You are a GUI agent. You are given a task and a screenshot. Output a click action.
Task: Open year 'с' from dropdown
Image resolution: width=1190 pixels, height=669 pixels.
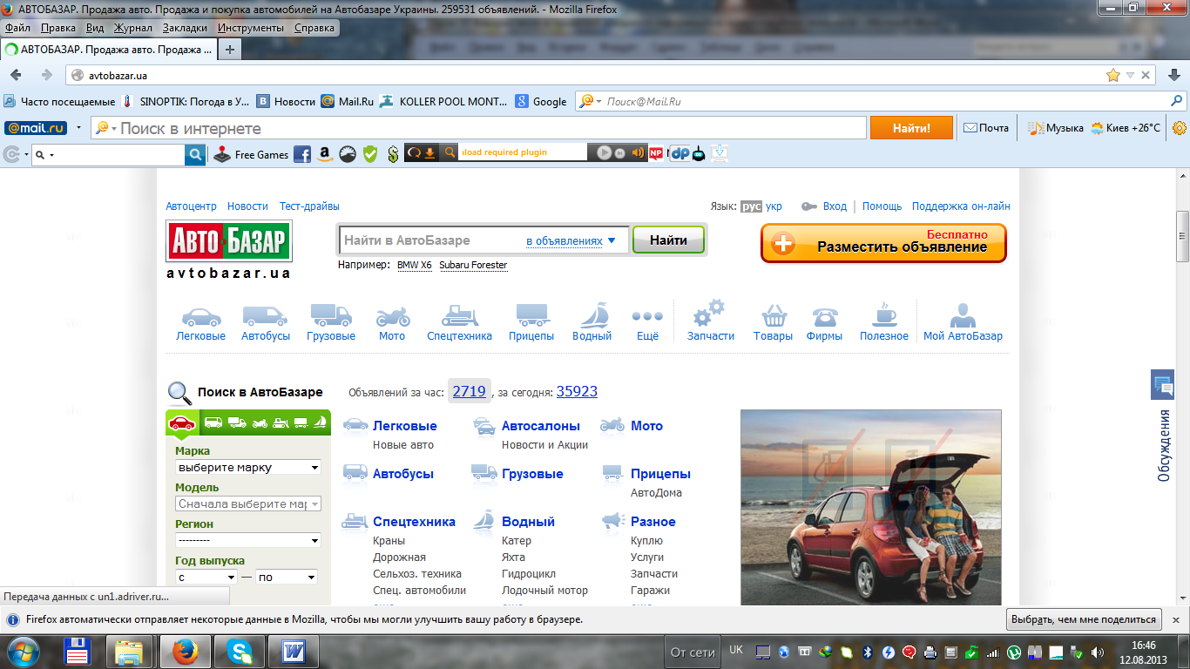(206, 578)
